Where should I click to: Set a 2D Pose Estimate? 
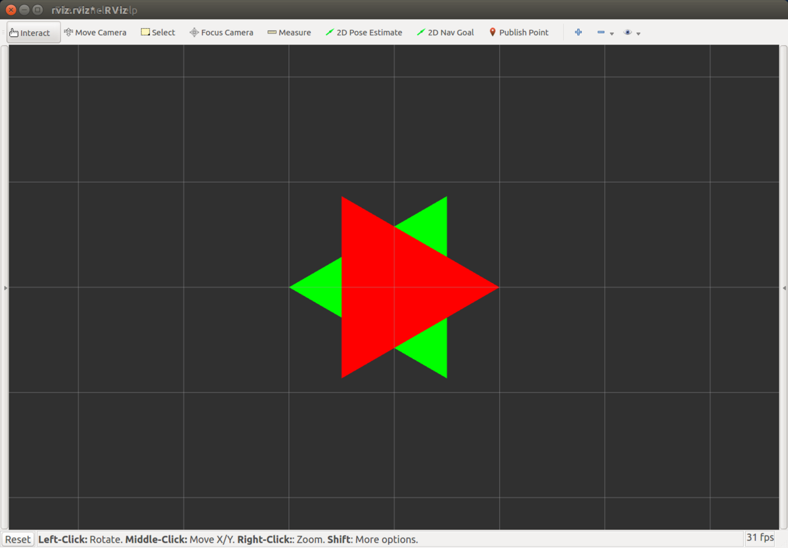[364, 32]
